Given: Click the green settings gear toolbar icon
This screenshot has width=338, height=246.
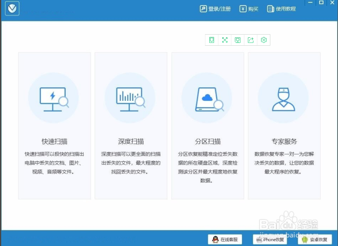Looking at the screenshot, I should 264,40.
